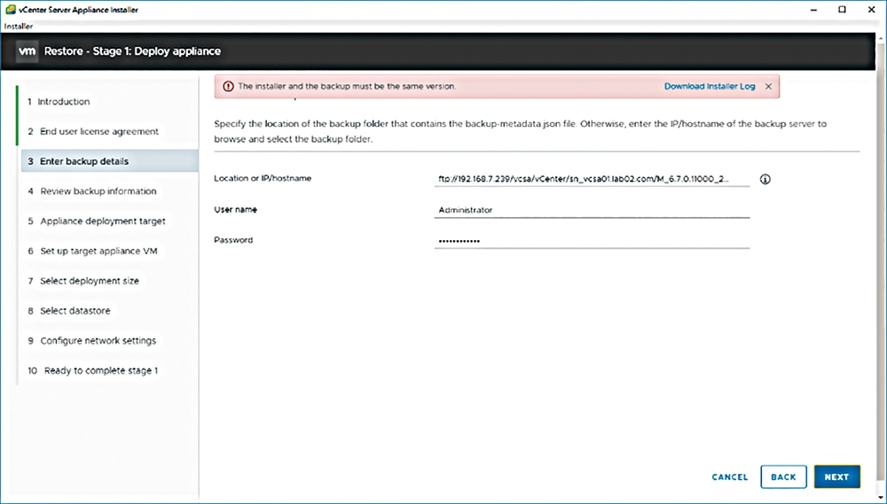Go to step 1 Introduction
The width and height of the screenshot is (887, 504).
(x=59, y=102)
